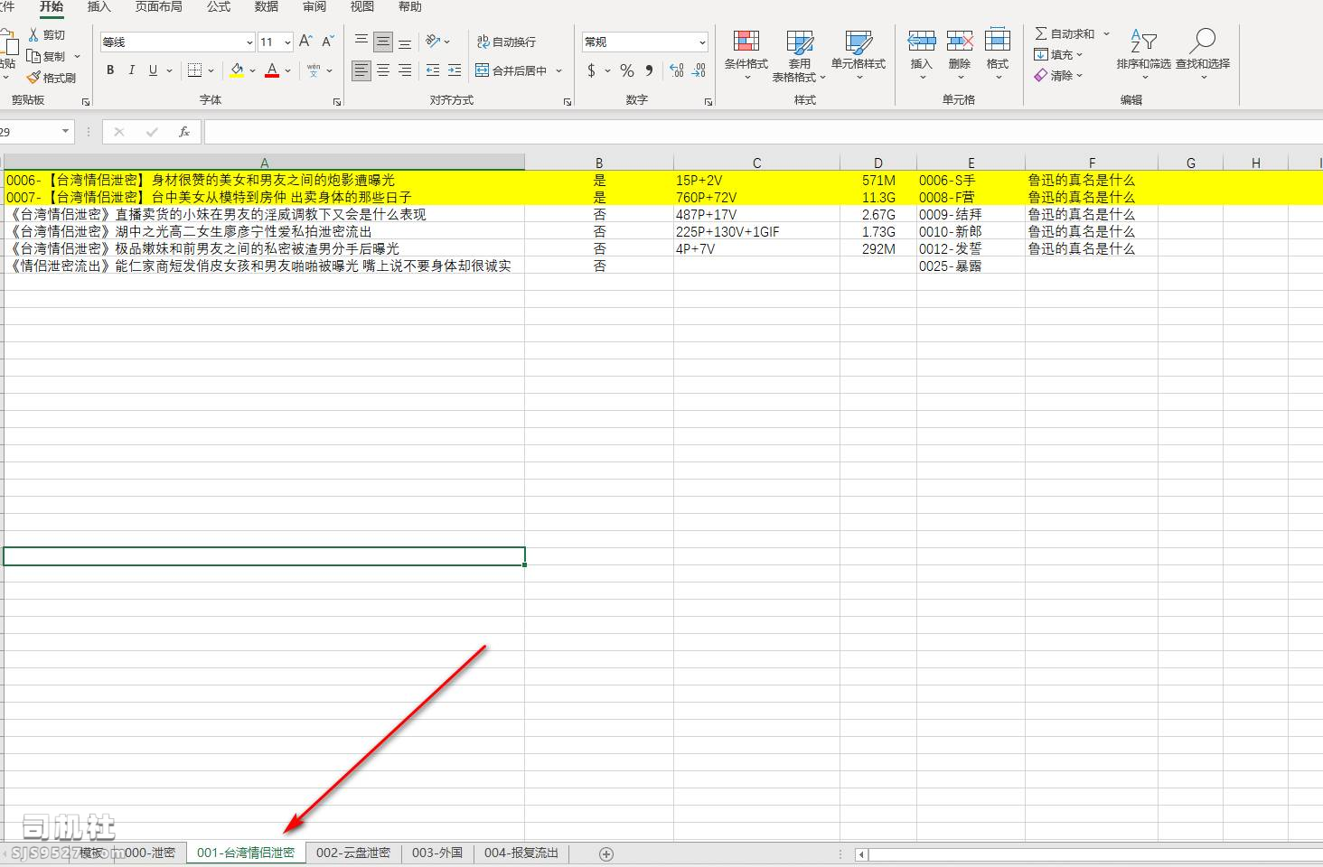The width and height of the screenshot is (1323, 867).
Task: Open the Insert (插入) ribbon tab
Action: (99, 7)
